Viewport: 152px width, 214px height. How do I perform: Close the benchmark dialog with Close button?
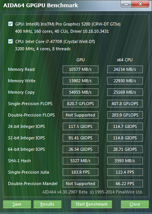[135, 204]
